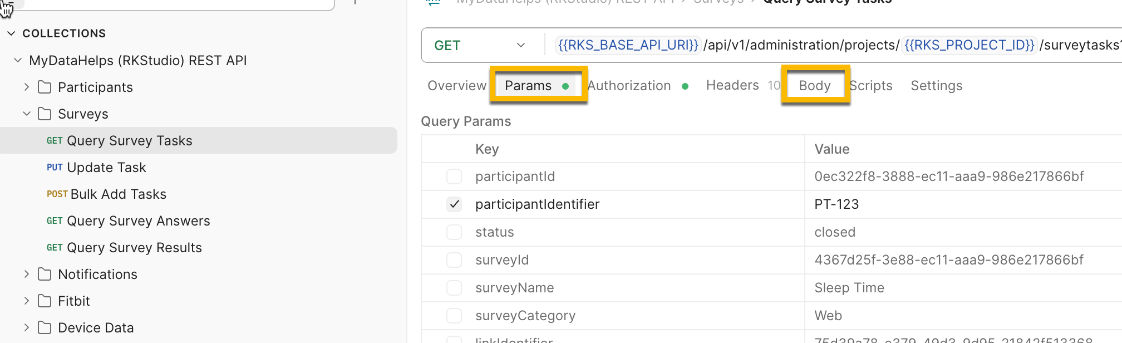The image size is (1122, 343).
Task: Uncheck the participantIdentifier parameter
Action: click(454, 204)
